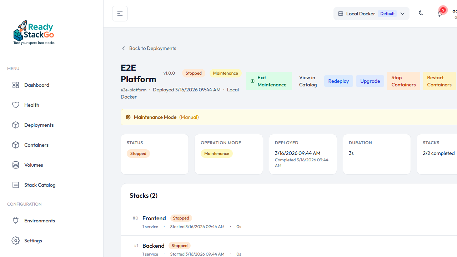Open Dashboard via its grid icon

16,85
